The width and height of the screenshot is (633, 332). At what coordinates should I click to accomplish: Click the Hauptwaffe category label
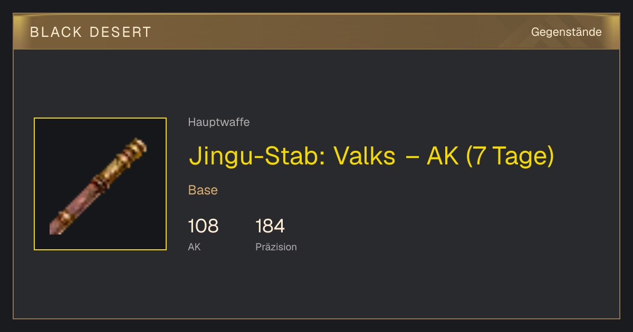[x=219, y=122]
